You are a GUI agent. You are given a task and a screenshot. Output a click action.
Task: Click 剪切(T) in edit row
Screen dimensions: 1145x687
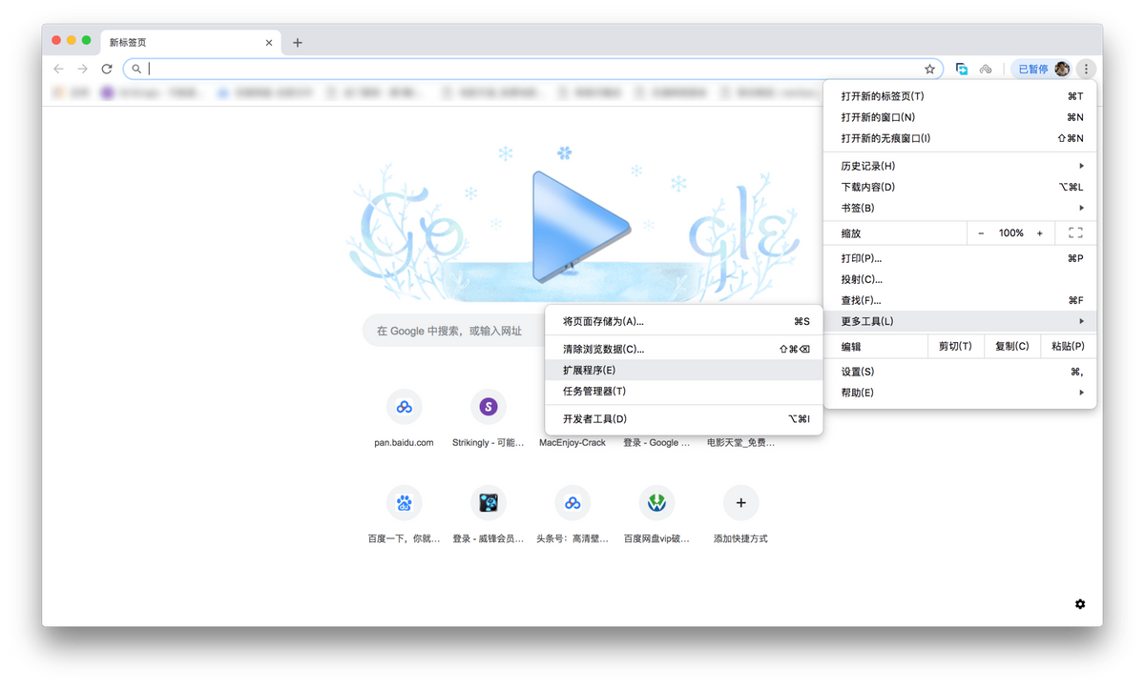click(955, 347)
